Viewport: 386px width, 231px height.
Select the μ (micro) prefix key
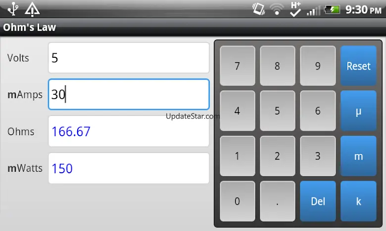[358, 111]
